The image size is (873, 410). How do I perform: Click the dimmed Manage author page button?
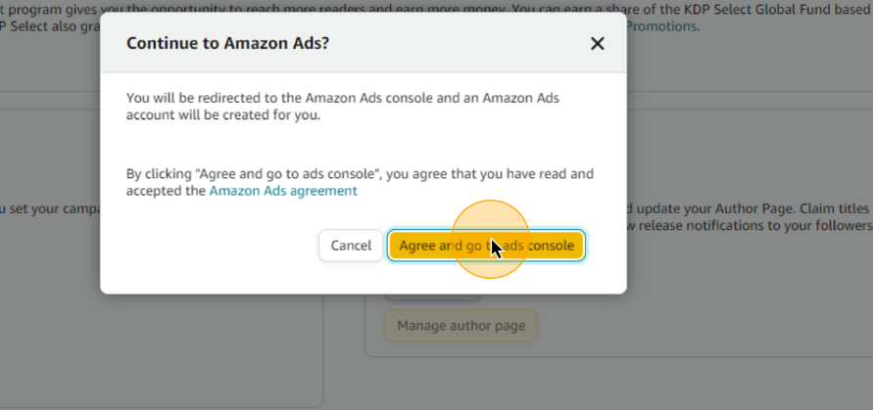461,326
